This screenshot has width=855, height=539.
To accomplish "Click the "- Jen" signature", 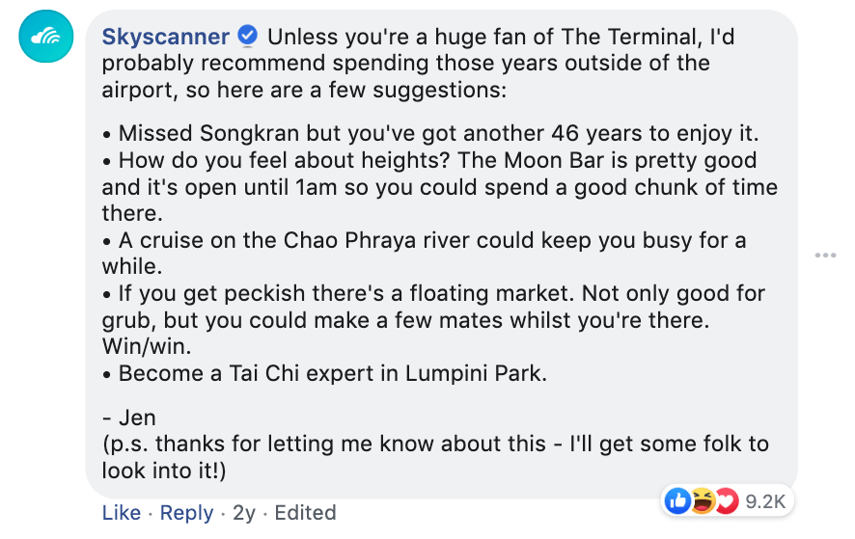I will click(128, 418).
